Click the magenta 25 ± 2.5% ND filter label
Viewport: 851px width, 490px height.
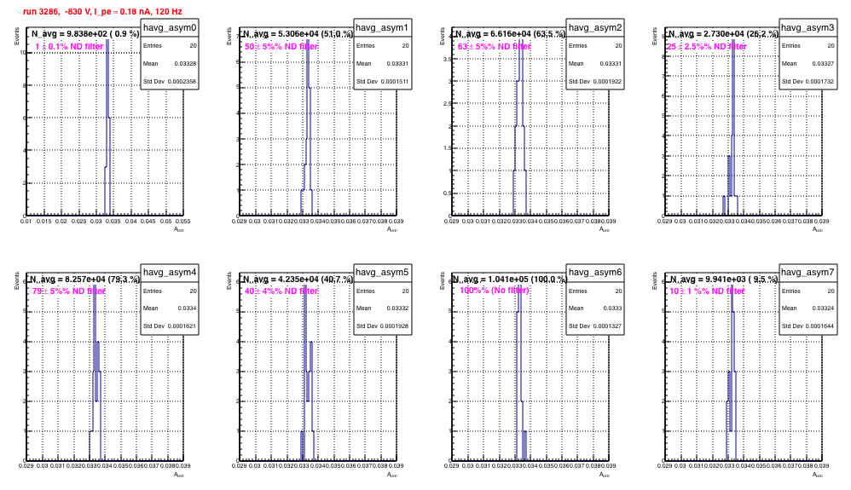707,47
